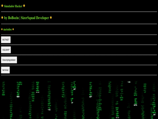Click the star icon before 'by BoBozin'
This screenshot has width=158, height=119.
click(x=2, y=18)
